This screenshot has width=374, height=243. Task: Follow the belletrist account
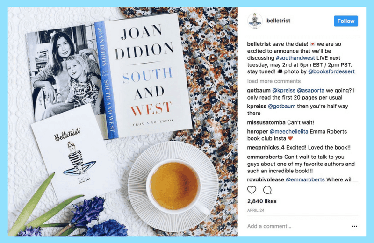point(346,21)
